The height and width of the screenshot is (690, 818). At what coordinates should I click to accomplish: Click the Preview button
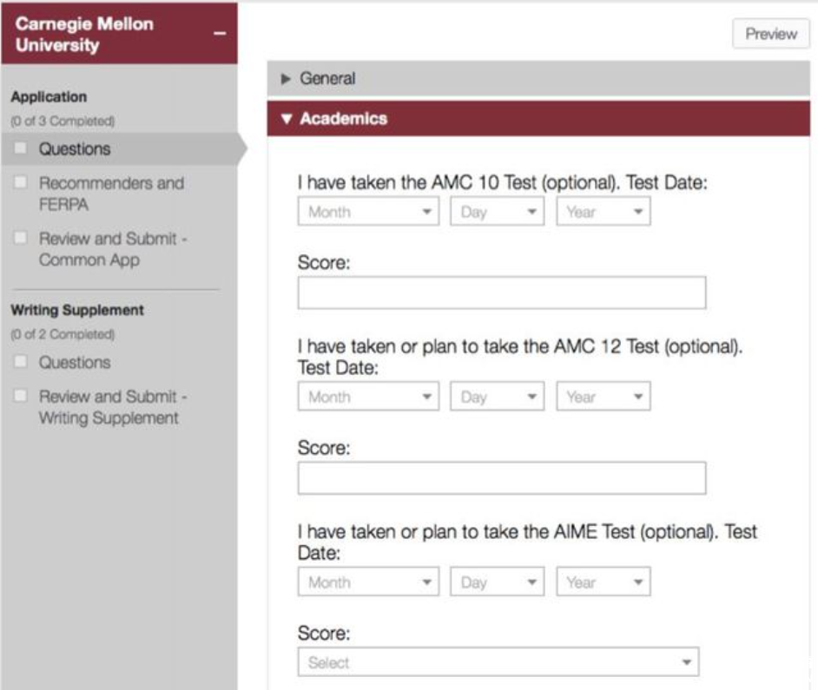[770, 34]
